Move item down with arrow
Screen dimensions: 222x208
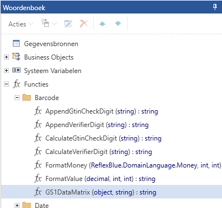(118, 24)
